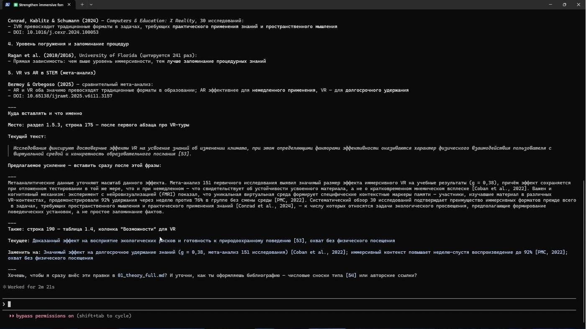Click the 01_theory_full.md file link
Viewport: 586px width, 329px height.
(x=141, y=275)
